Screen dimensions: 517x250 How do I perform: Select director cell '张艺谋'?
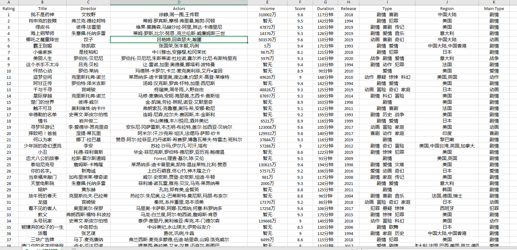point(88,233)
